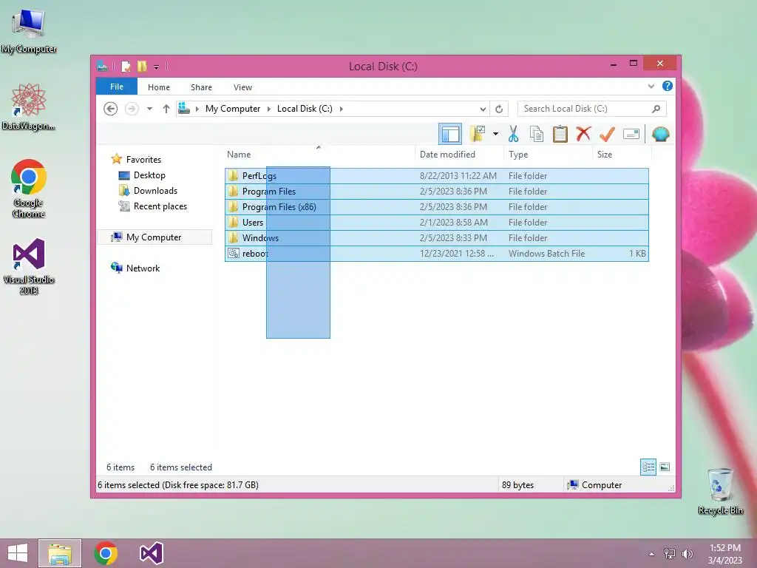Screen dimensions: 757x568
Task: Copy selected items using copy icon
Action: pos(537,134)
